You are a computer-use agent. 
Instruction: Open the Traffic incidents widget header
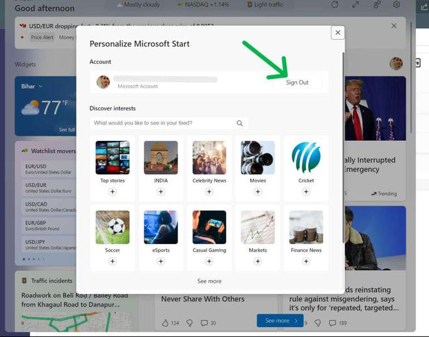47,281
